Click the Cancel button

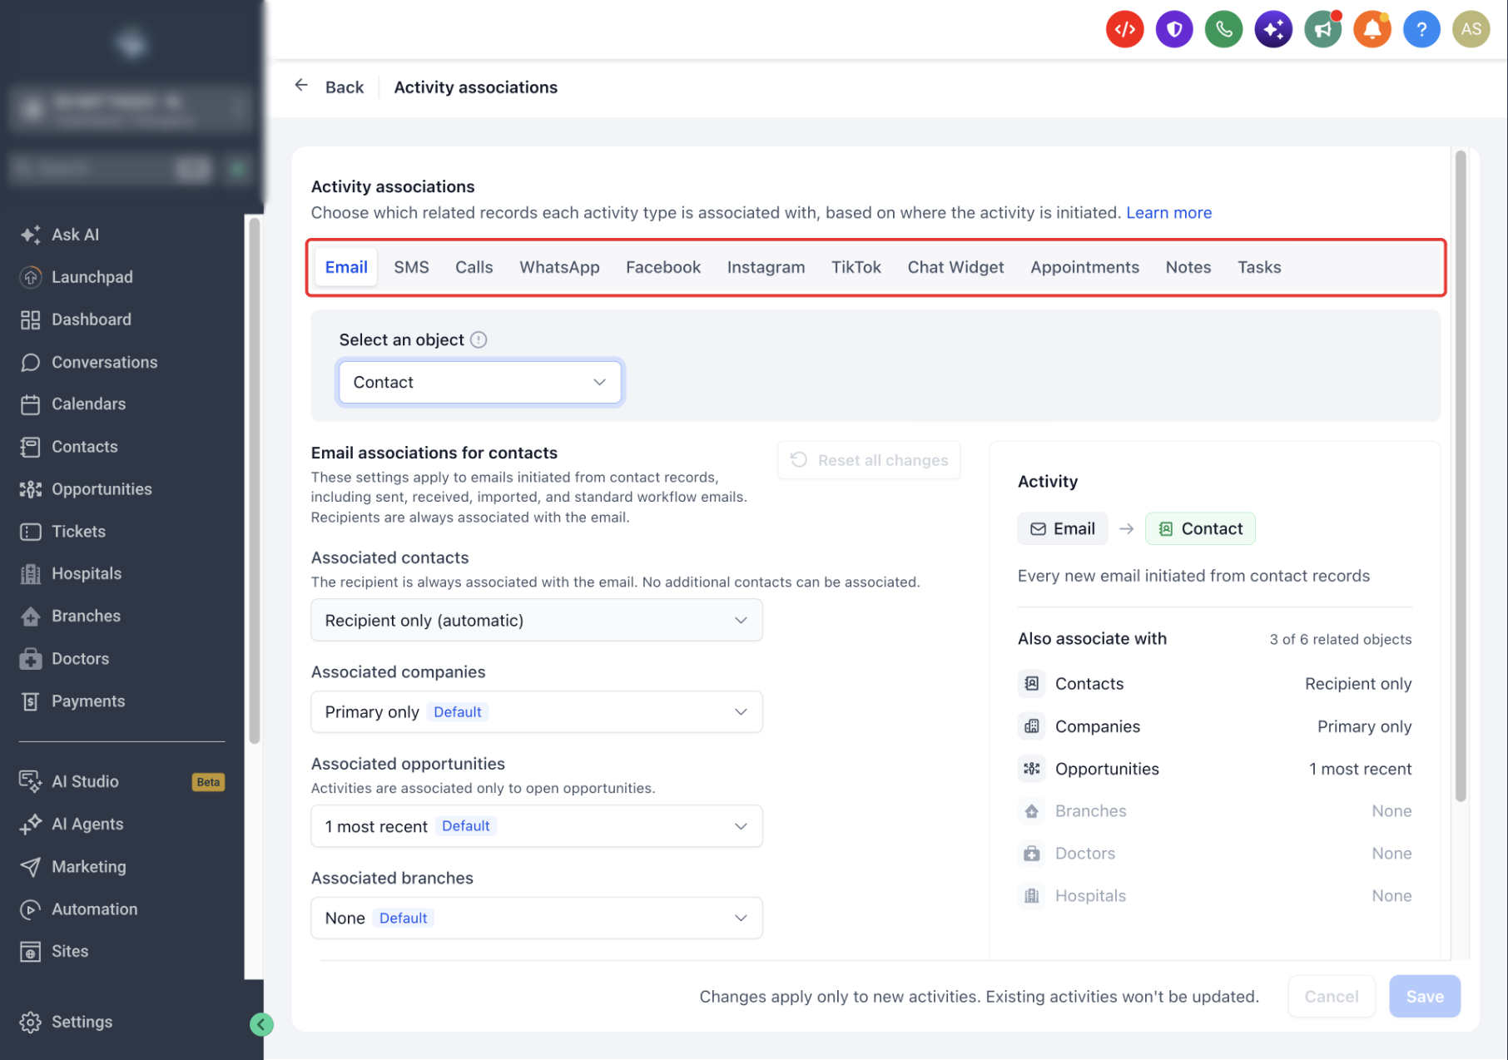(x=1332, y=996)
